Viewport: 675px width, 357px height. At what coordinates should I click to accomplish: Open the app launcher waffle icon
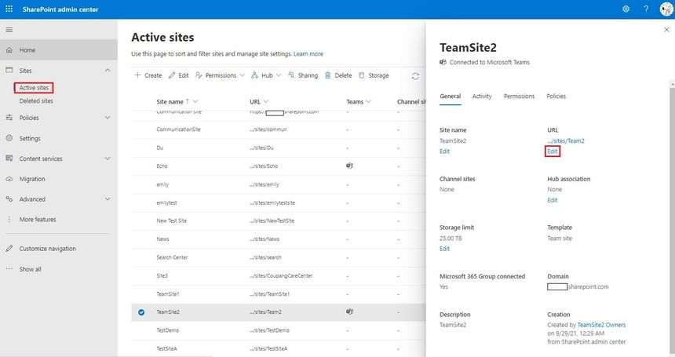[9, 9]
